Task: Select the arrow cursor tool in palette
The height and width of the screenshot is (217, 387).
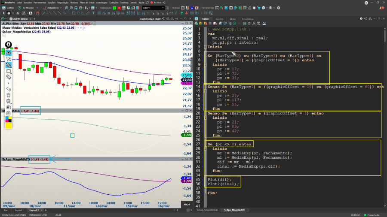Action: pos(8,59)
